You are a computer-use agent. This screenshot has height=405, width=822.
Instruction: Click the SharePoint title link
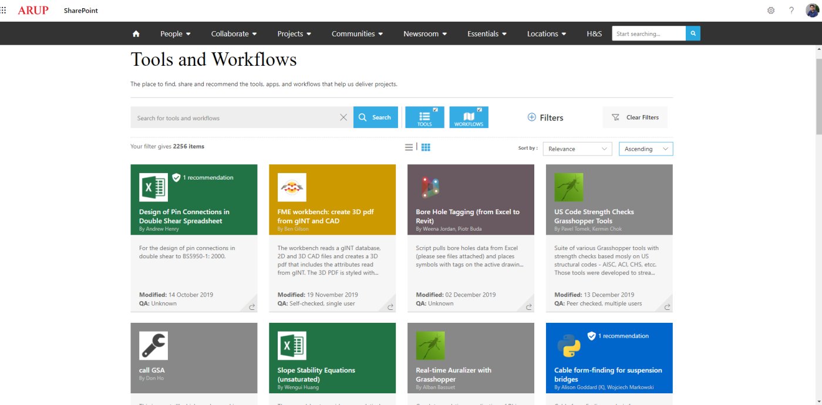click(x=81, y=11)
